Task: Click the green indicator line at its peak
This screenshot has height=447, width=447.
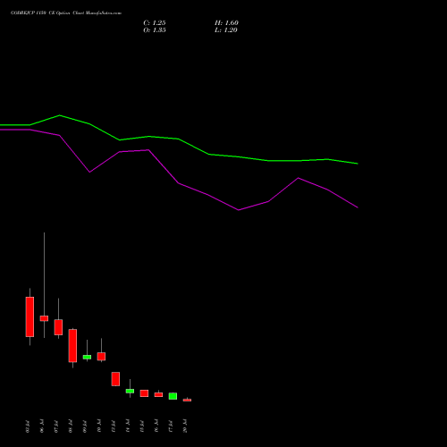Action: click(x=60, y=115)
